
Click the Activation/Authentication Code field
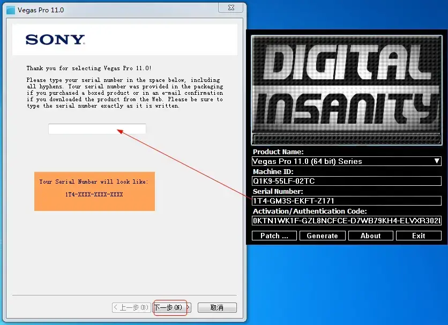(x=347, y=221)
